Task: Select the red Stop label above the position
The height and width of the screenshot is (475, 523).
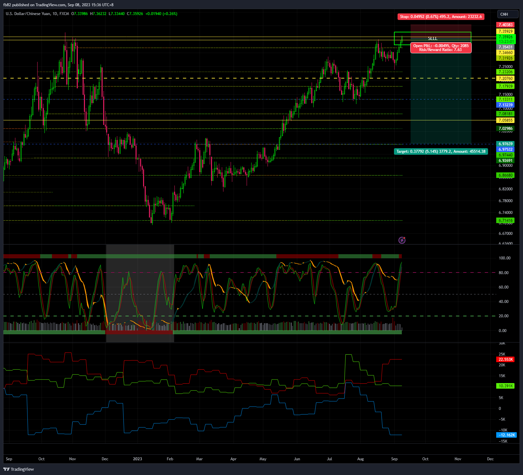Action: [x=441, y=17]
